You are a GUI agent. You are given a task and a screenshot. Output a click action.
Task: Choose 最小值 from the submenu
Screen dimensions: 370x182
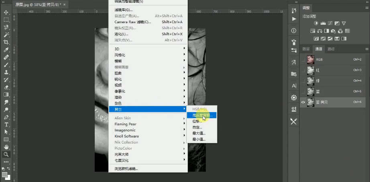click(x=202, y=139)
